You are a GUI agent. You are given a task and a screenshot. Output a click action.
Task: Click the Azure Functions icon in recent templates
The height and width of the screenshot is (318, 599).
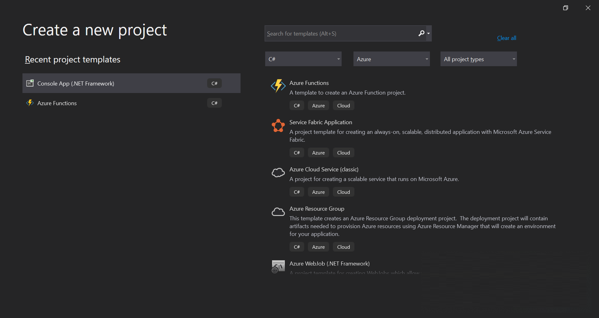click(x=30, y=103)
